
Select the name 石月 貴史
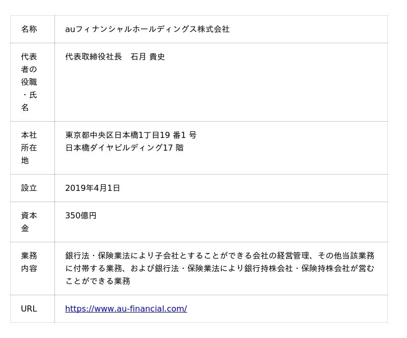[x=148, y=57]
